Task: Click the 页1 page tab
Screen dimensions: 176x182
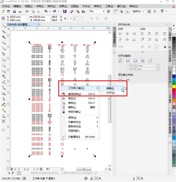Action: click(x=48, y=169)
